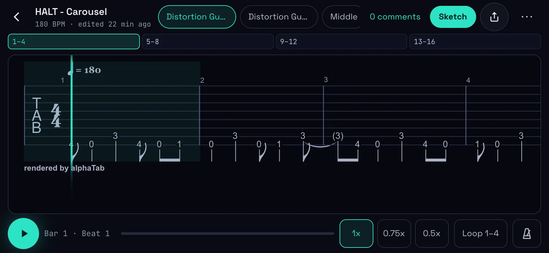This screenshot has height=253, width=549.
Task: Jump to bars 9-12 section
Action: pos(341,42)
